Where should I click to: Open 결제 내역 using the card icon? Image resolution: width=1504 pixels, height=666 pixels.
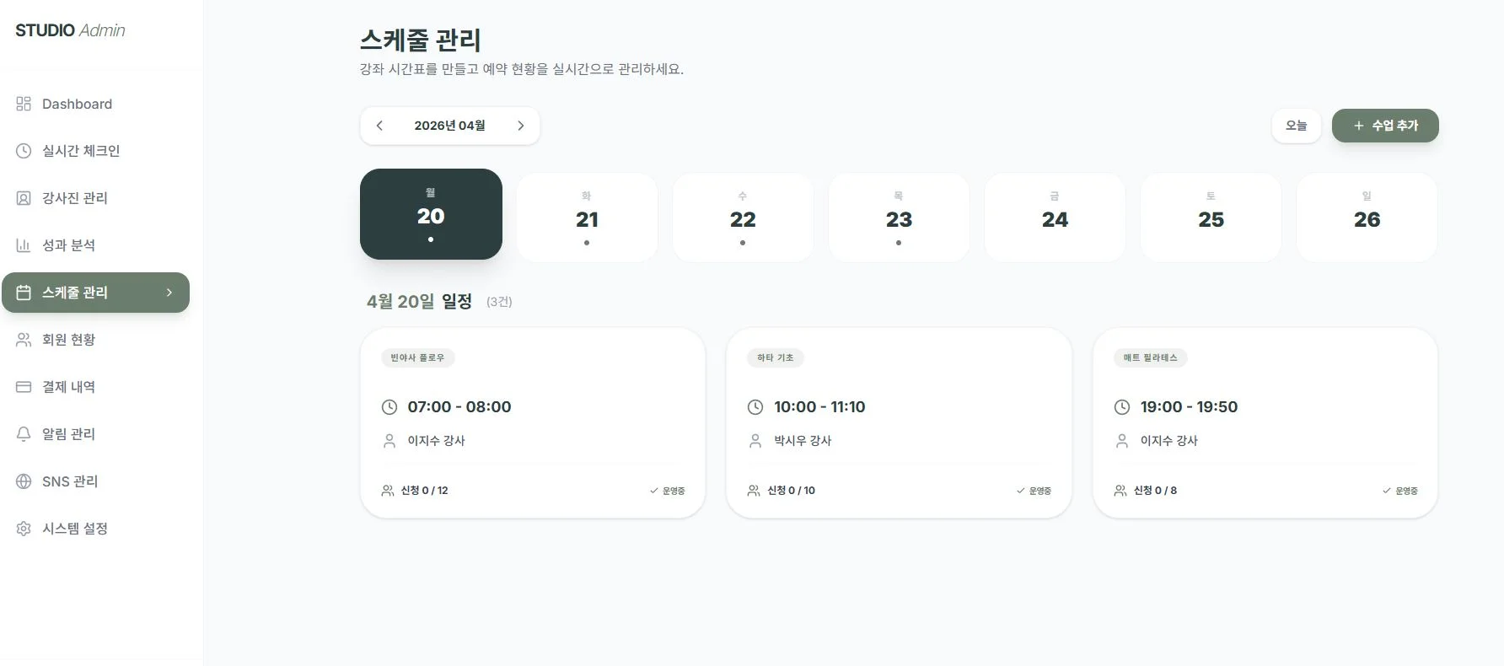click(x=23, y=387)
